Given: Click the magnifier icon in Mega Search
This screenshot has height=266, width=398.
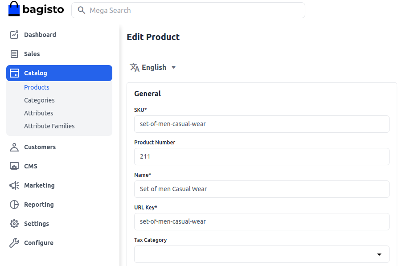Looking at the screenshot, I should pos(81,10).
